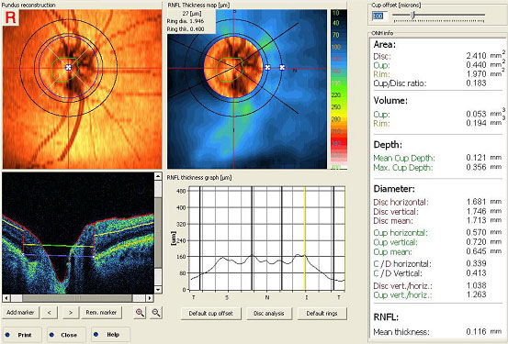Open Help
Viewport: 508px width, 344px height.
click(110, 335)
